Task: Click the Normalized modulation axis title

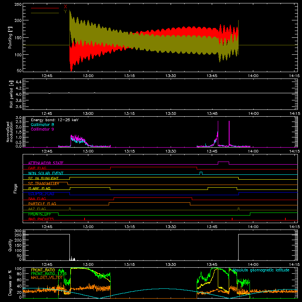Action: click(x=9, y=132)
